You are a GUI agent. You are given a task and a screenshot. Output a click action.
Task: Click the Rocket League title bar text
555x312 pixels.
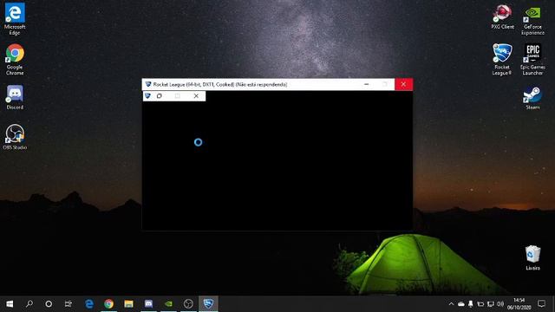219,85
